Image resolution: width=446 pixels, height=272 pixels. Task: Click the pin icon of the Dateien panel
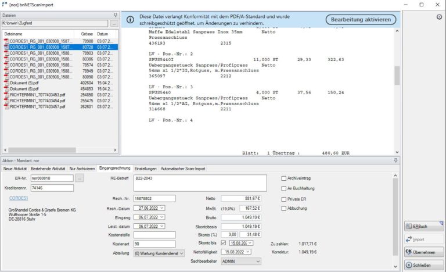[115, 15]
